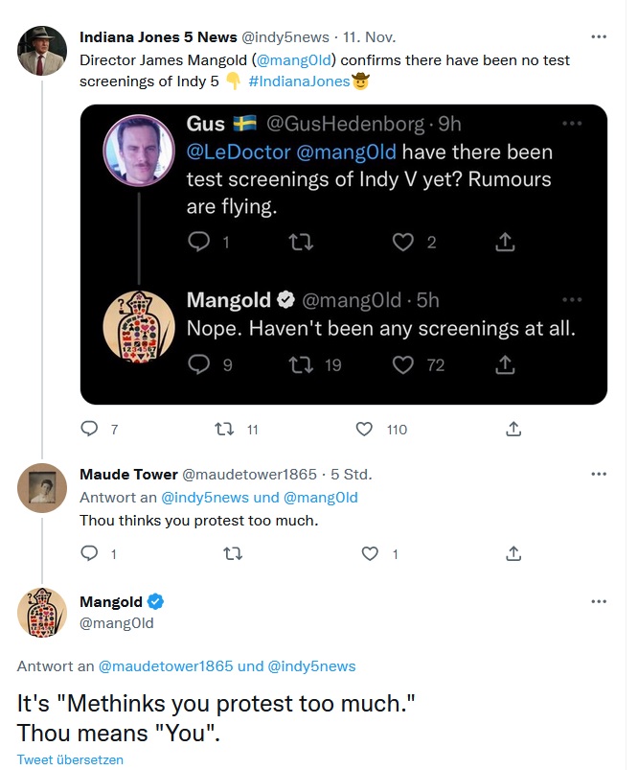Image resolution: width=638 pixels, height=770 pixels.
Task: Reply to Maude Tower's tweet
Action: pos(89,553)
